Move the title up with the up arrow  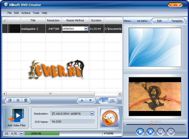pos(82,100)
